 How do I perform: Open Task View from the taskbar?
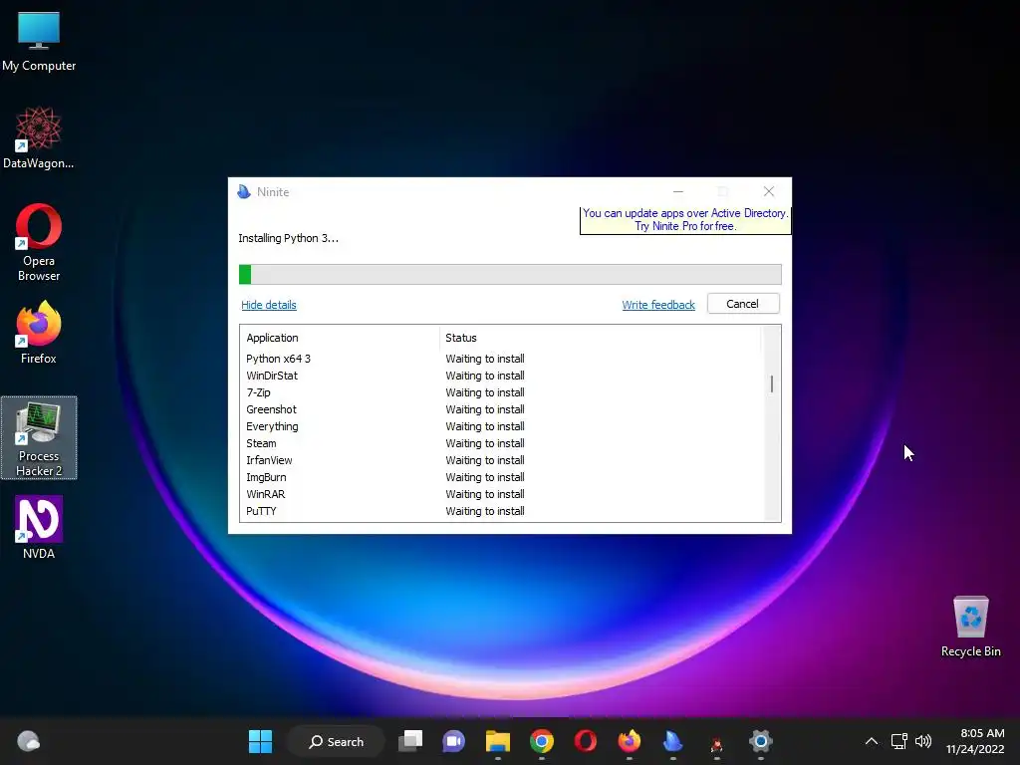pos(410,741)
